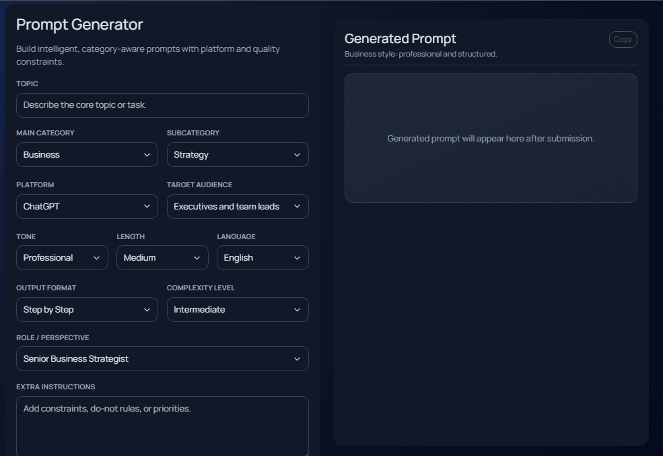The width and height of the screenshot is (663, 456).
Task: Open the Platform dropdown set to ChatGPT
Action: [x=87, y=207]
